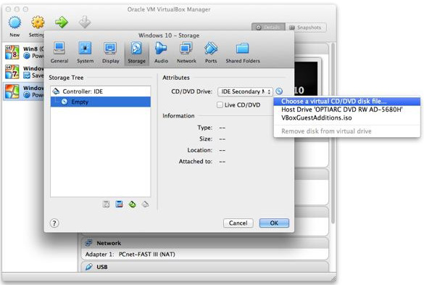The width and height of the screenshot is (424, 285).
Task: Open the General settings pane
Action: click(x=59, y=53)
